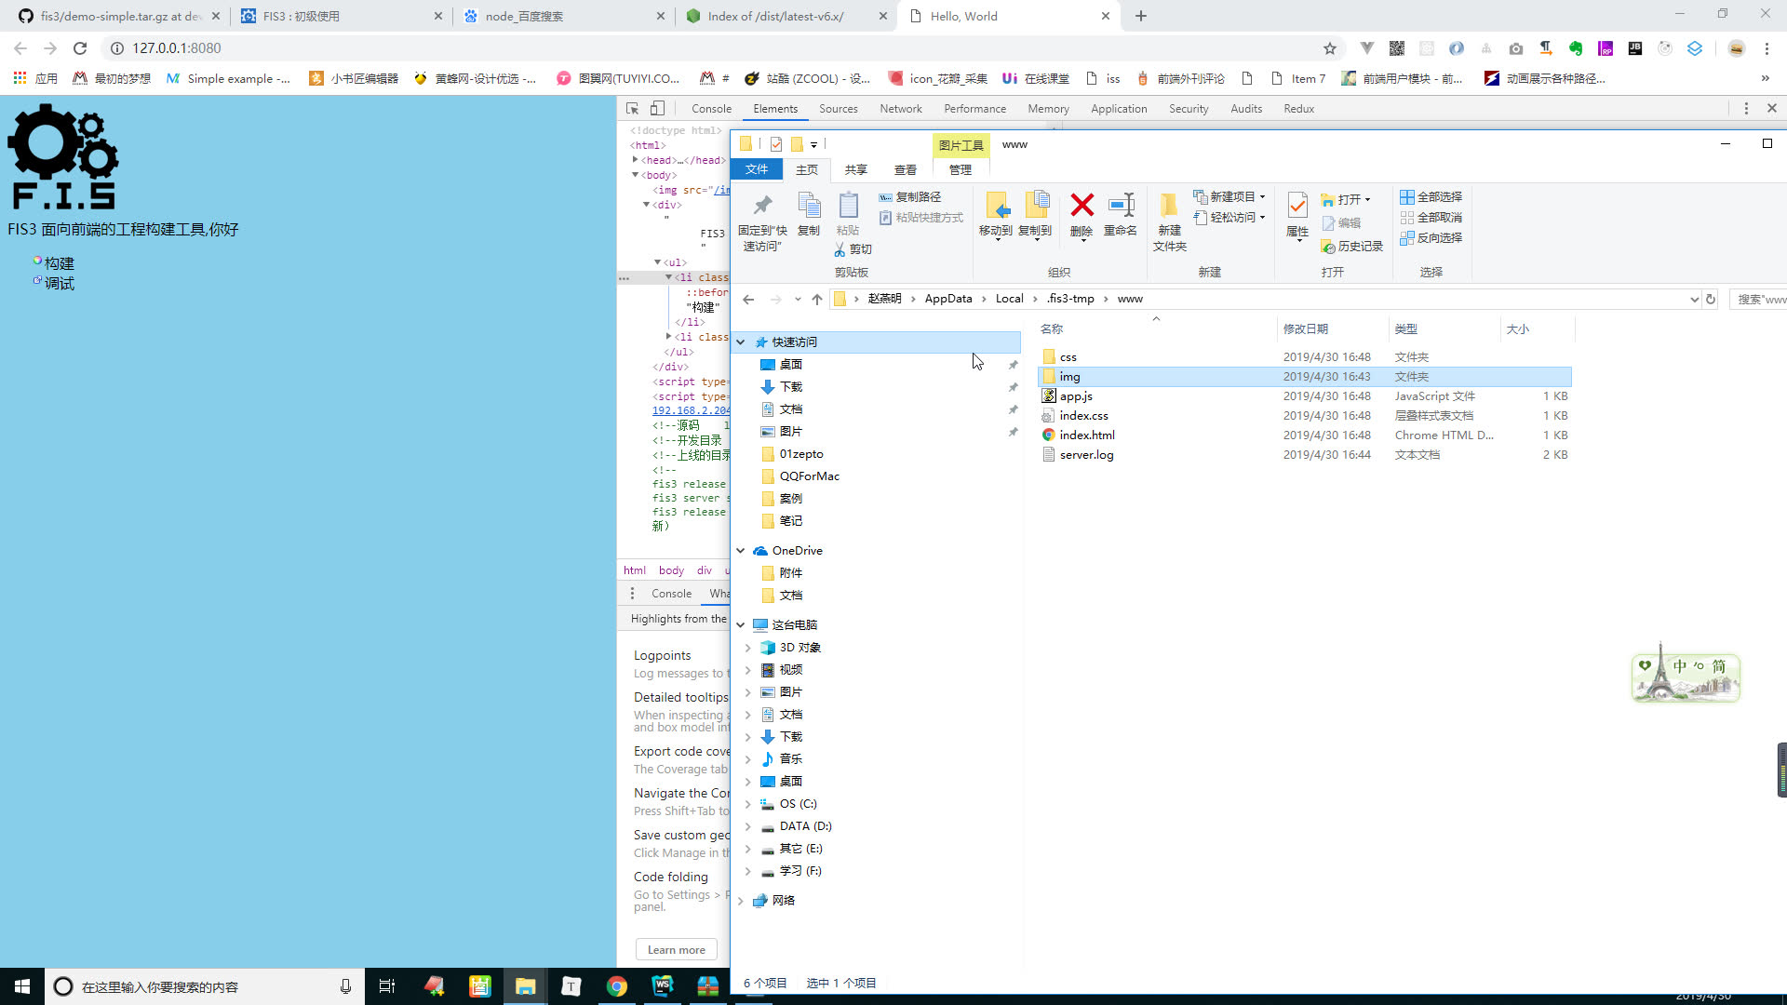Open Chrome from the Windows taskbar
1787x1005 pixels.
616,986
